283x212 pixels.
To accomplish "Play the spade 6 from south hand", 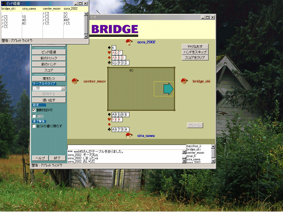I will pyautogui.click(x=127, y=115).
